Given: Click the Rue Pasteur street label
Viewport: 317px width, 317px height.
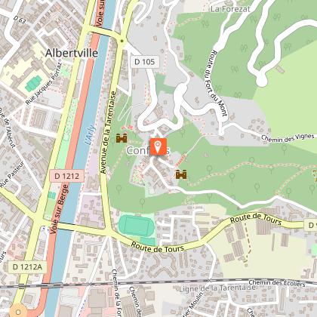Looking at the screenshot, I should click(12, 175).
